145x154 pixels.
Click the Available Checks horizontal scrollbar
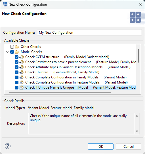tap(60, 92)
